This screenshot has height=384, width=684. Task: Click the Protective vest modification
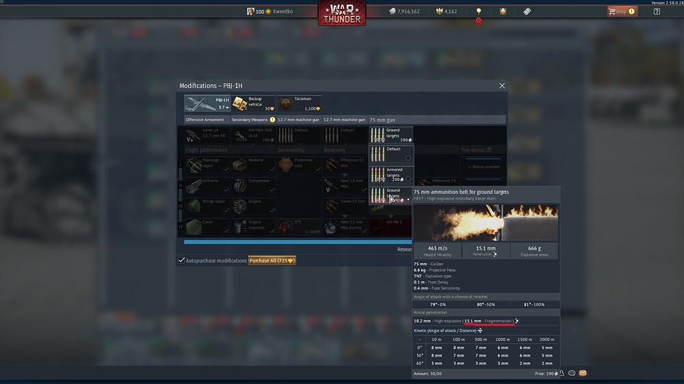click(299, 165)
